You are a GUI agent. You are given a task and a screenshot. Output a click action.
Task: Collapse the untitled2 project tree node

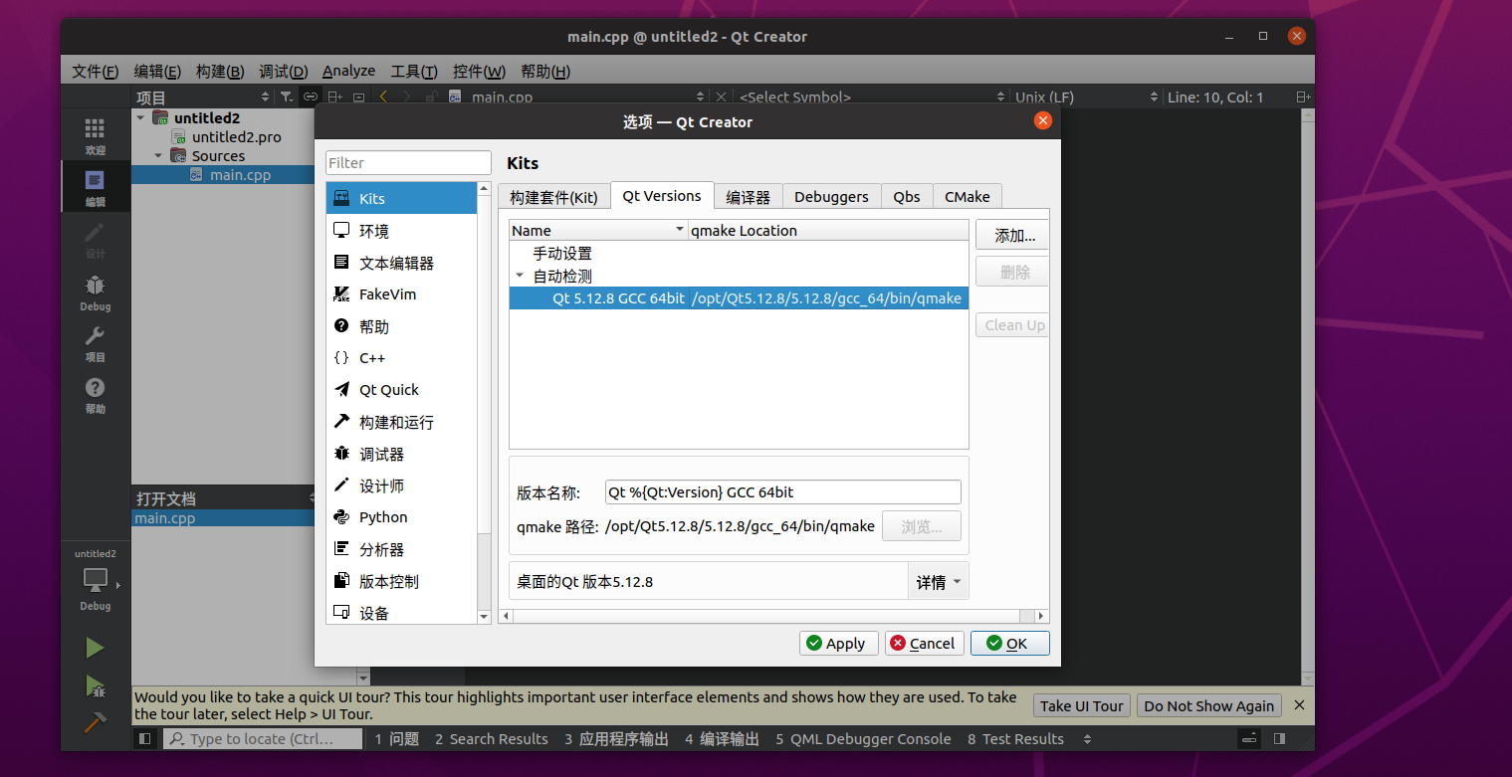(140, 117)
